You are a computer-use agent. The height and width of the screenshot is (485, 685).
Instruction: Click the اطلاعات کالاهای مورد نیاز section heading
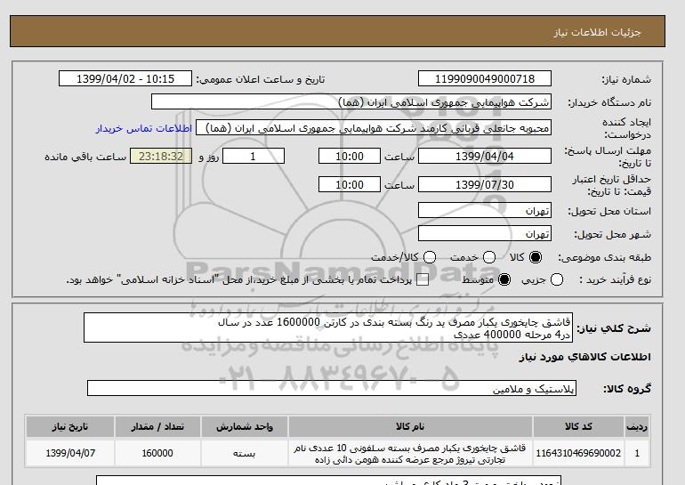pyautogui.click(x=584, y=357)
